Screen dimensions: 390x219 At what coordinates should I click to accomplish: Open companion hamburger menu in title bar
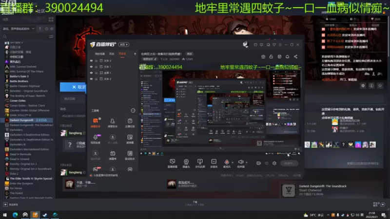tap(280, 45)
